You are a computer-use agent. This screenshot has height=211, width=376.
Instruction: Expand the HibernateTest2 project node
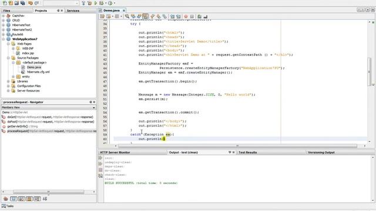click(x=4, y=30)
